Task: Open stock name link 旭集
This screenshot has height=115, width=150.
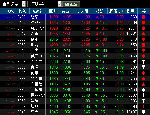Action: point(35,17)
